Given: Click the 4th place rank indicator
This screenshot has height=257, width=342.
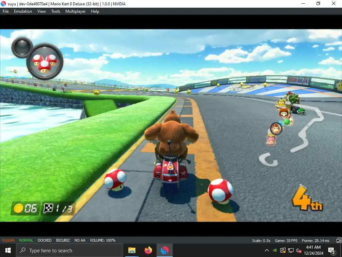Looking at the screenshot, I should (307, 198).
